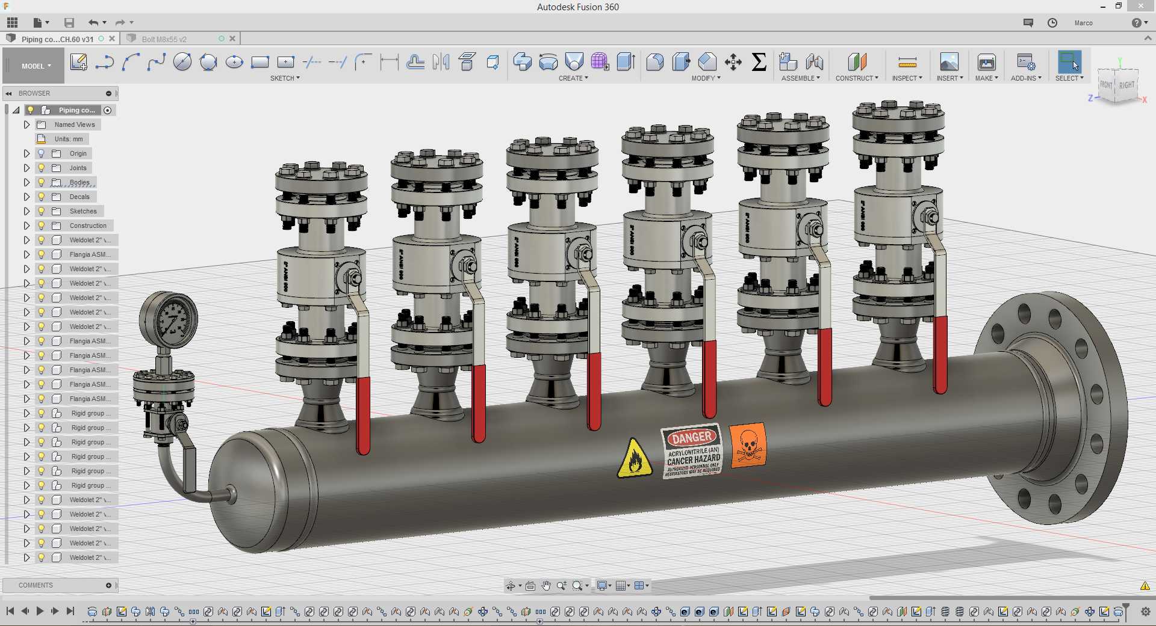The height and width of the screenshot is (626, 1156).
Task: Expand the Sketches folder
Action: (x=26, y=211)
